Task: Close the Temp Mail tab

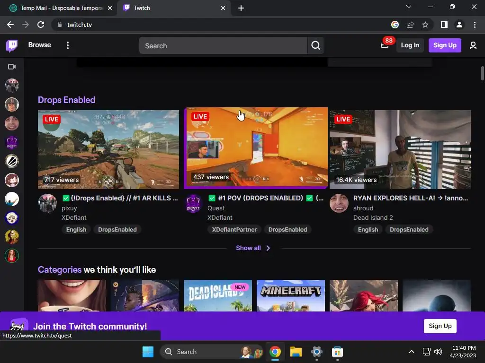Action: pyautogui.click(x=110, y=8)
